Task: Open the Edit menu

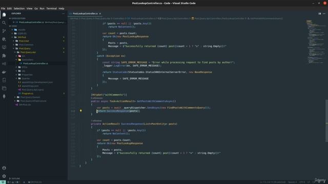Action: pyautogui.click(x=9, y=9)
